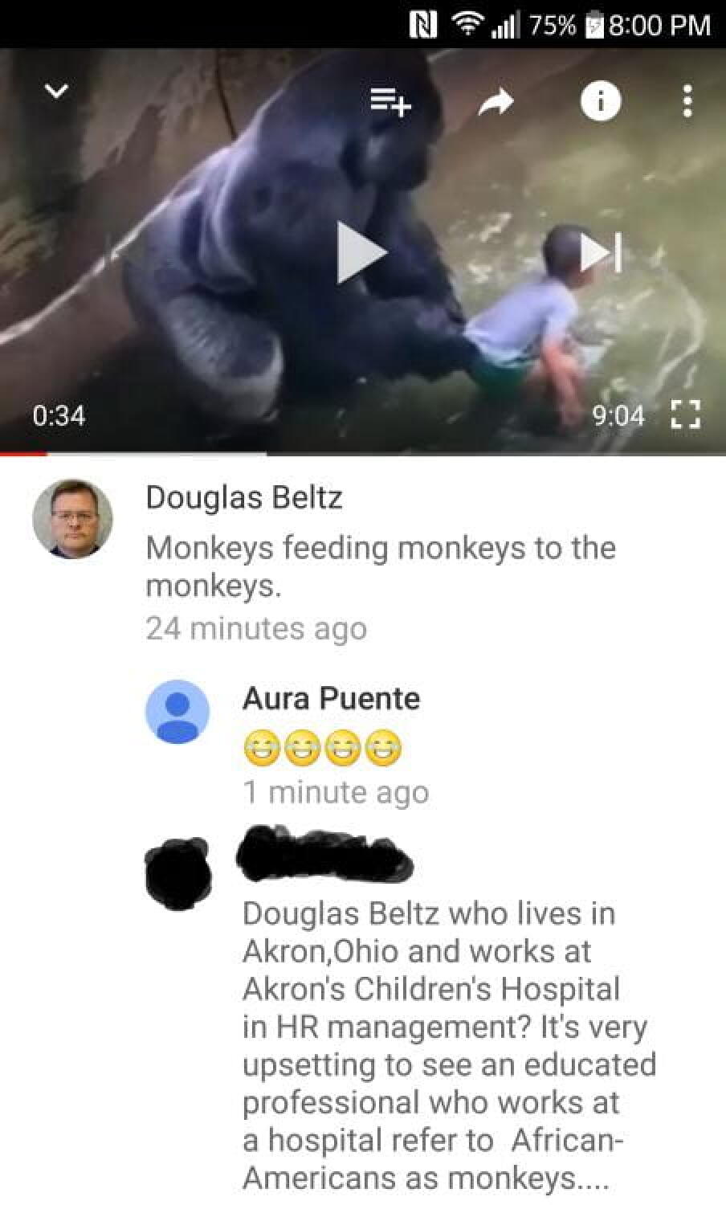Tap the 24 minutes ago timestamp
This screenshot has height=1205, width=726.
pos(256,628)
